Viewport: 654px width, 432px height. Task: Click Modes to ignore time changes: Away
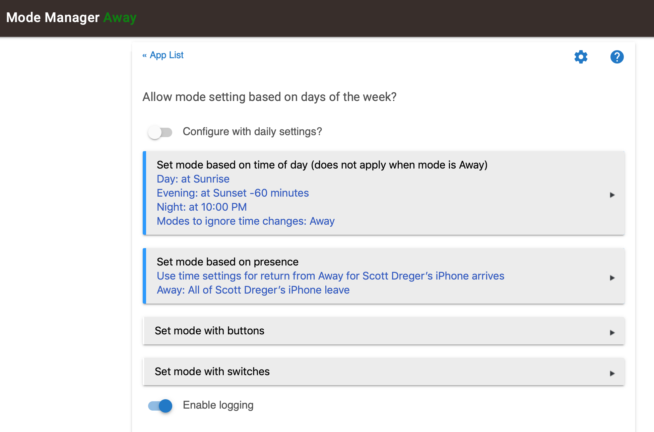(246, 221)
